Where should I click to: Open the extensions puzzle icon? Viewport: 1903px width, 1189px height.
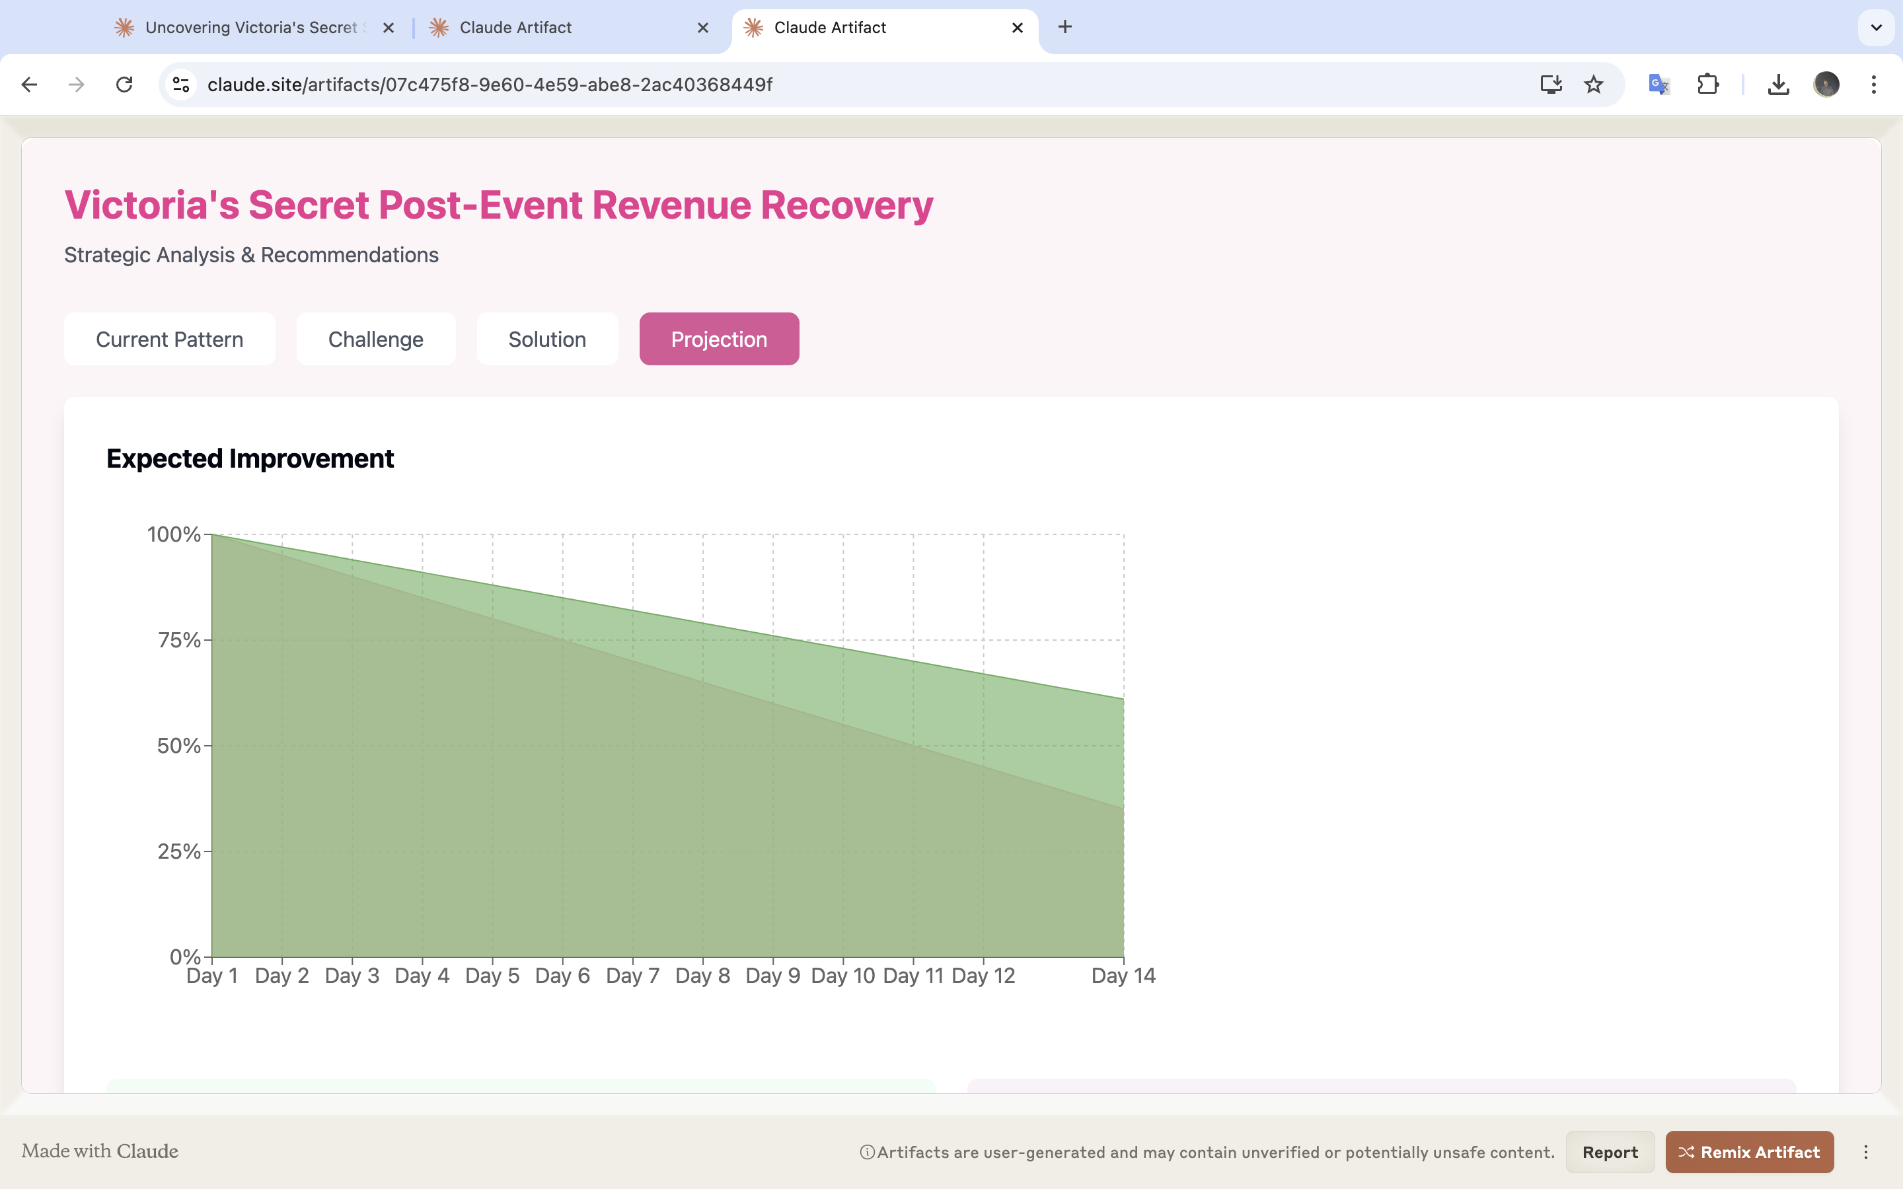point(1707,84)
